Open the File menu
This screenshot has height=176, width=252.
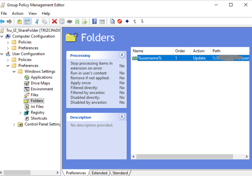tap(4, 14)
